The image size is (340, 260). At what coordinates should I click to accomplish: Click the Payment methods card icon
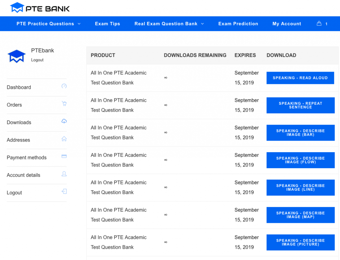point(64,157)
